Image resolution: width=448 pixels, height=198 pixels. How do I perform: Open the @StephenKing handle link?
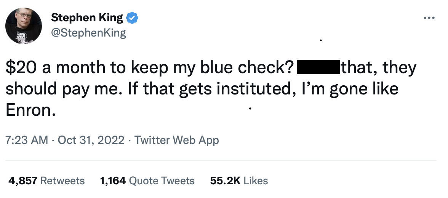coord(88,33)
